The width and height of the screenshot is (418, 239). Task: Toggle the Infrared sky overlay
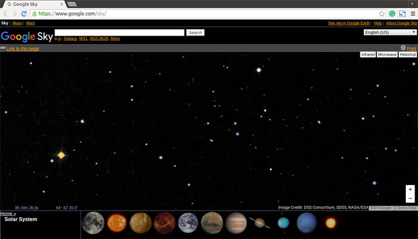pos(368,54)
